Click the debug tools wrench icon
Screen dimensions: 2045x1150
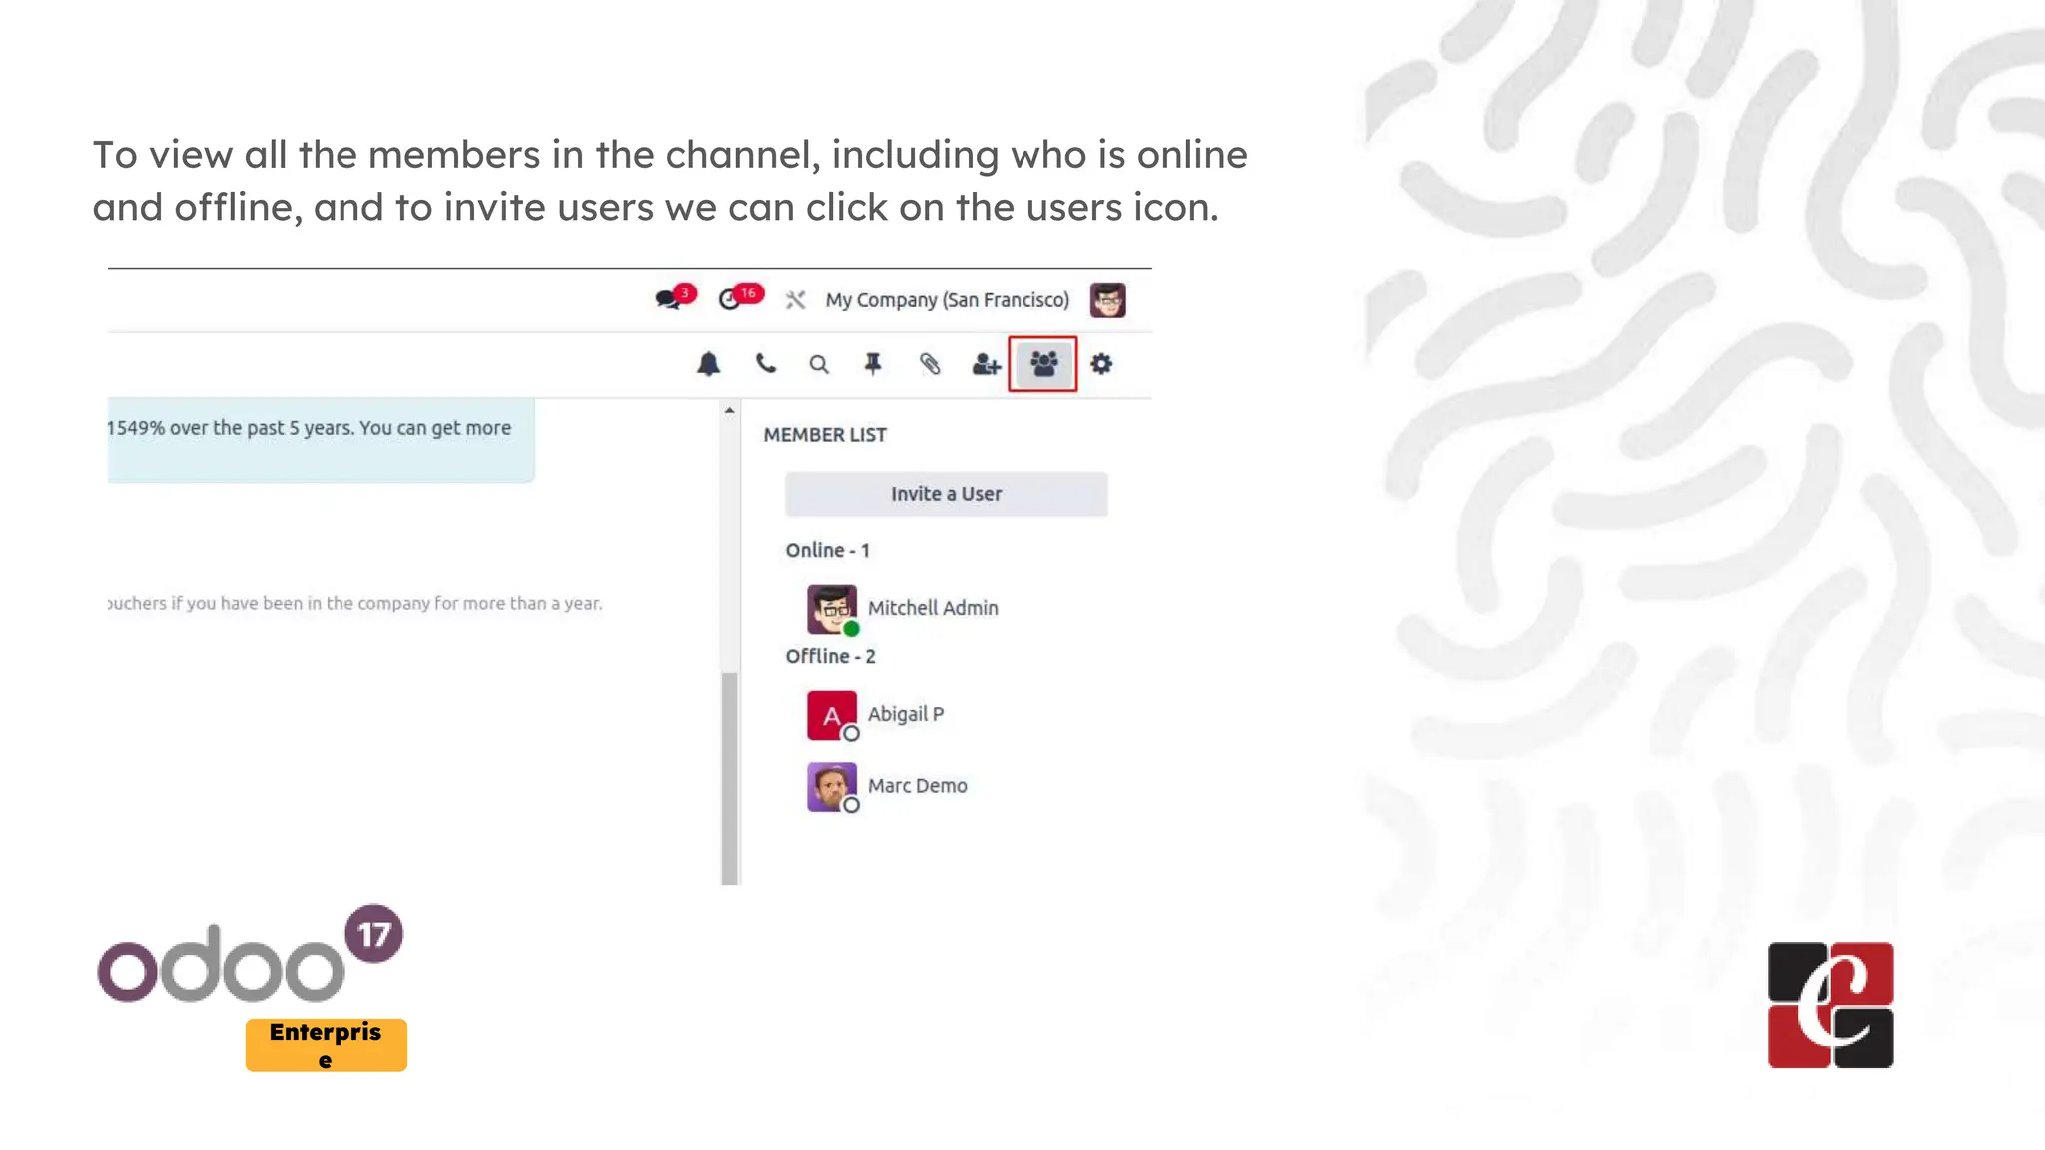[795, 300]
